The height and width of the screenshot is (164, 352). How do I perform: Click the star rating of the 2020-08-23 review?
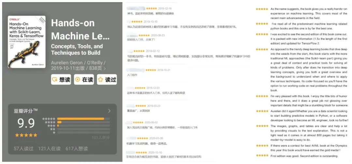coord(144,35)
